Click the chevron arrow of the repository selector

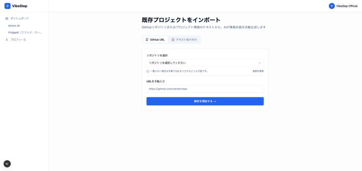(259, 63)
